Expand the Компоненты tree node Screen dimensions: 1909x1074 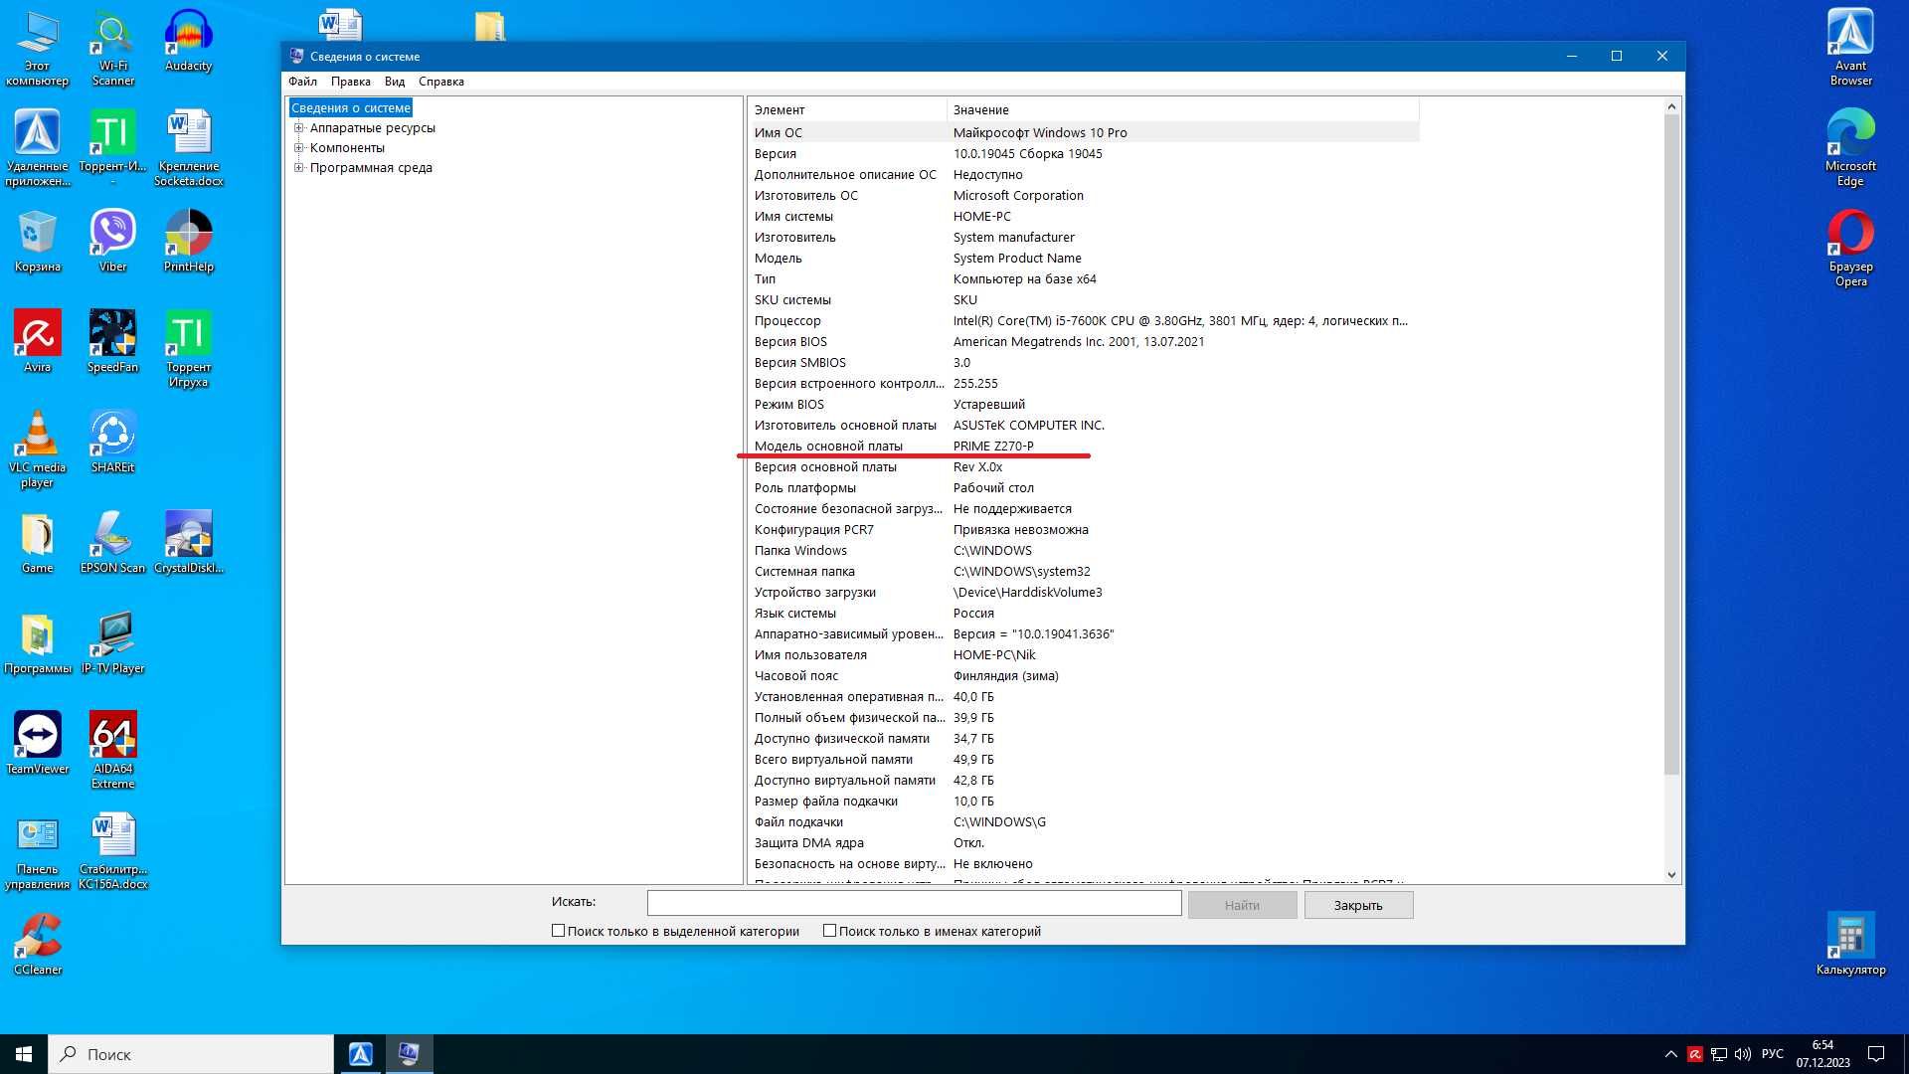coord(298,147)
